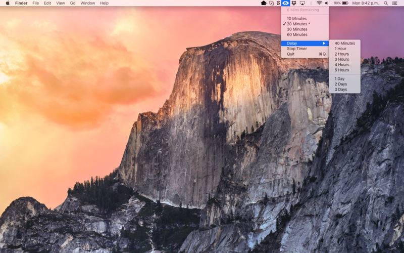
Task: Open the Finder Window menu
Action: coord(87,3)
